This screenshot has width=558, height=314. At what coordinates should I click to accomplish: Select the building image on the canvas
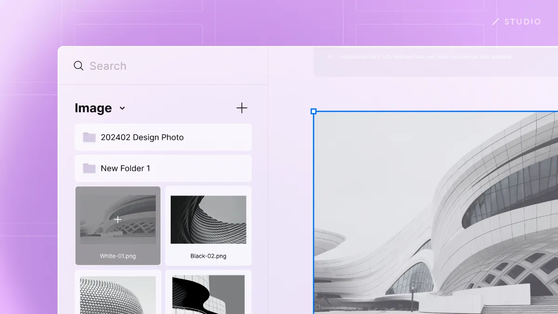[x=436, y=213]
